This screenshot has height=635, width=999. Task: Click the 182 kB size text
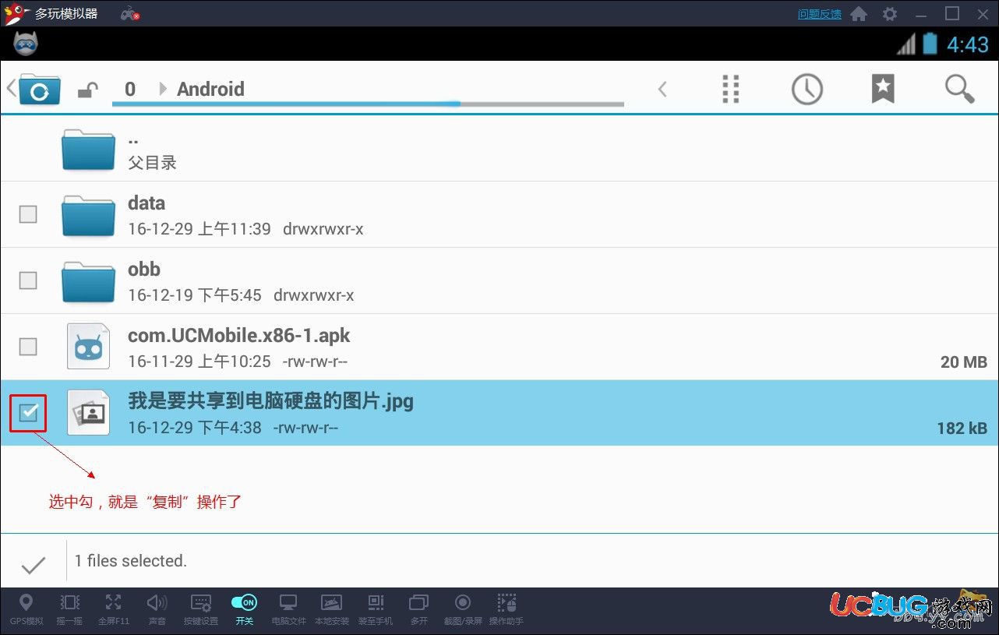coord(962,429)
